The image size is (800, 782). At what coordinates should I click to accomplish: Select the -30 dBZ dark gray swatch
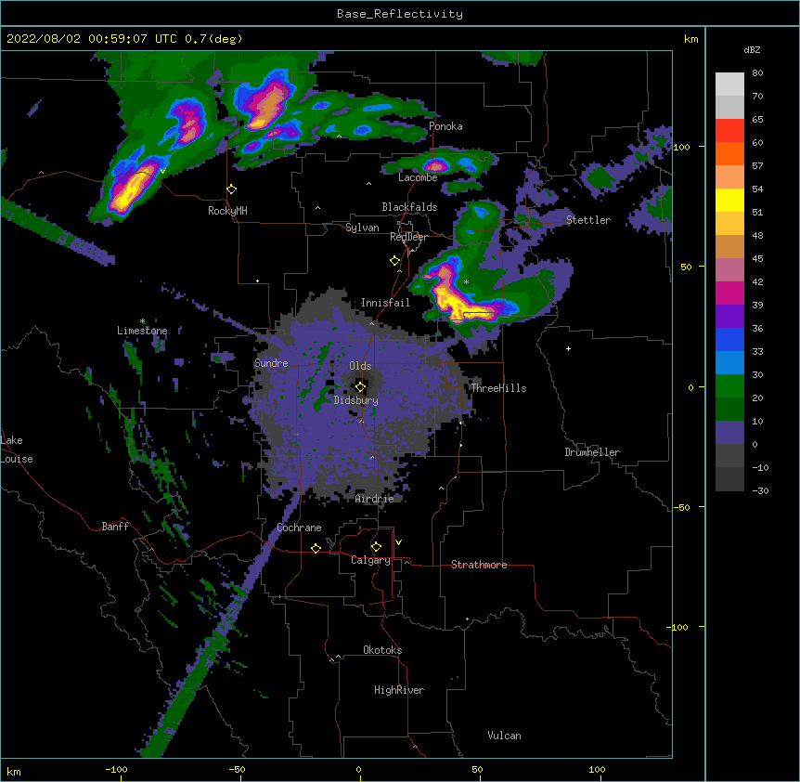(729, 479)
